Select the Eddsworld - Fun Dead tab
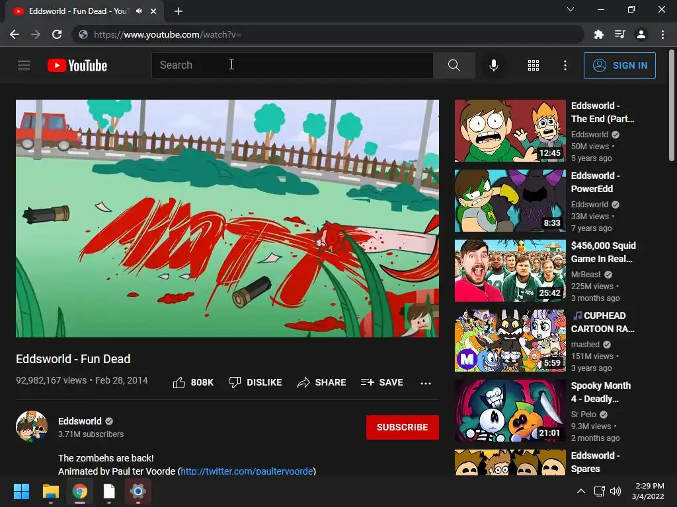 [78, 11]
